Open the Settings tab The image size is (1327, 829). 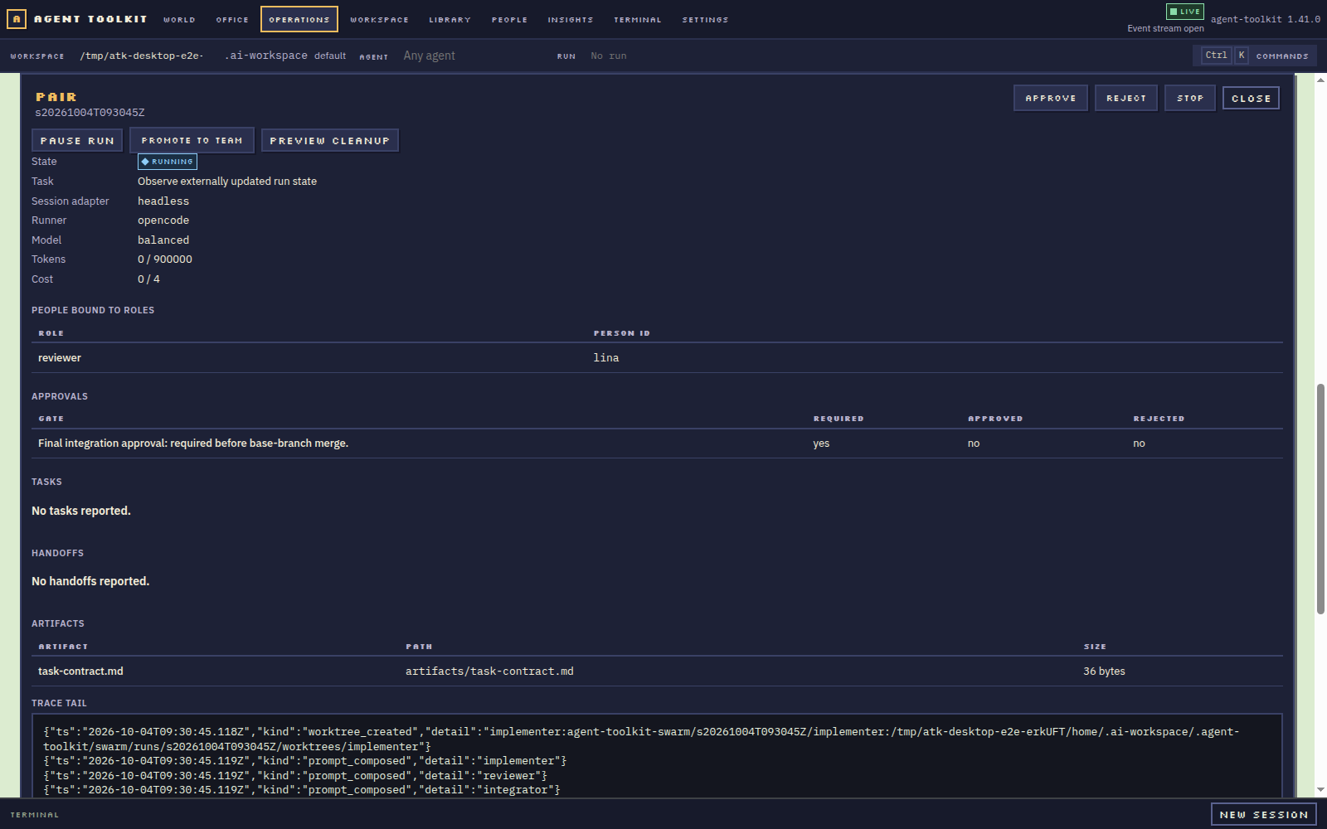point(705,20)
